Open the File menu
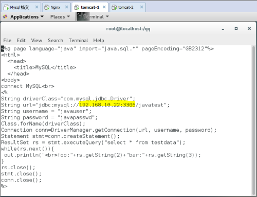The width and height of the screenshot is (257, 197). click(x=7, y=41)
